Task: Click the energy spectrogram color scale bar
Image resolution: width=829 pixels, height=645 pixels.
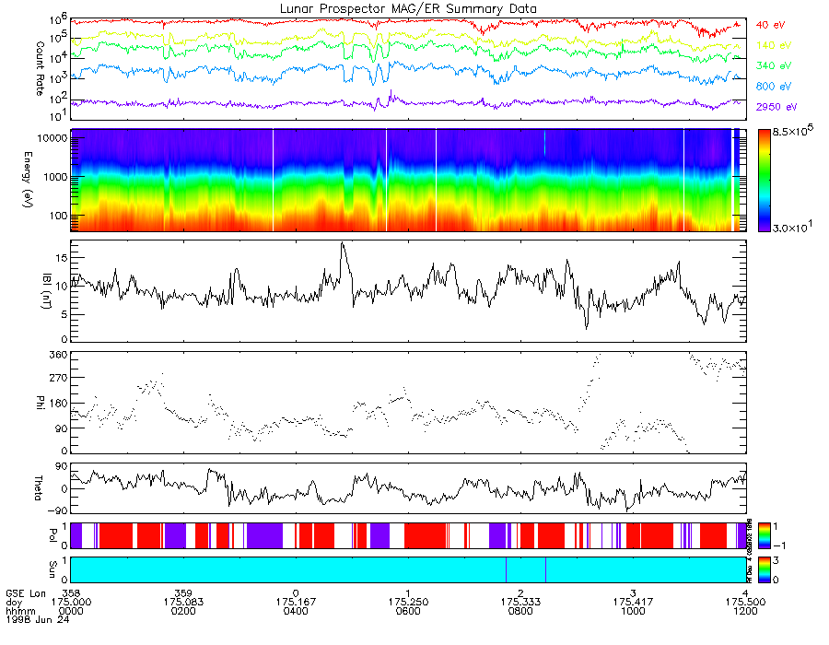Action: pos(764,181)
